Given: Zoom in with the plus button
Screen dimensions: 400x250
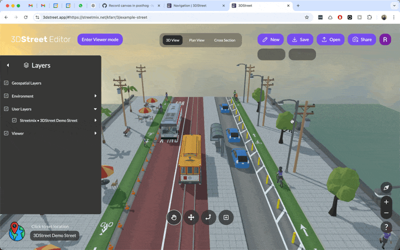Looking at the screenshot, I should coord(386,202).
